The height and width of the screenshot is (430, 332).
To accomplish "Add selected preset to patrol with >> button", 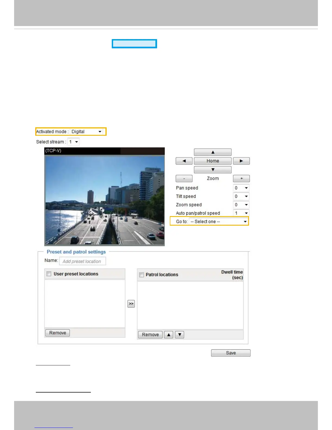I will coord(131,304).
